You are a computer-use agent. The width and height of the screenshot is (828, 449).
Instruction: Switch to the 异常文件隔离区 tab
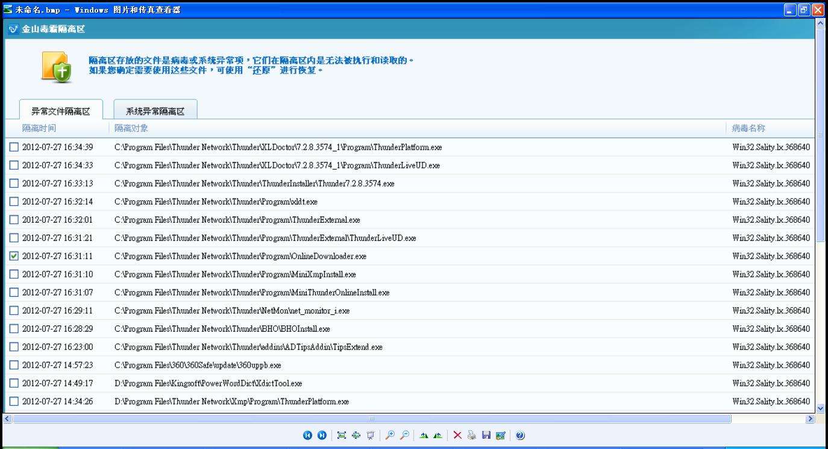click(x=61, y=111)
